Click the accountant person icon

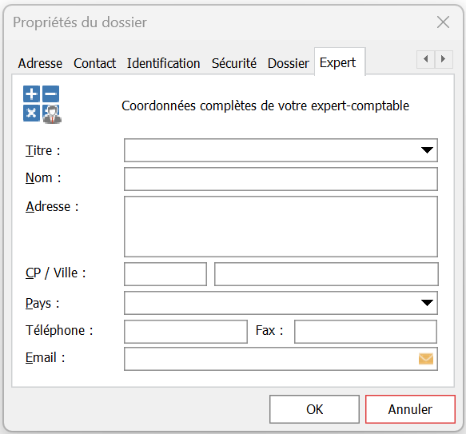pyautogui.click(x=52, y=113)
